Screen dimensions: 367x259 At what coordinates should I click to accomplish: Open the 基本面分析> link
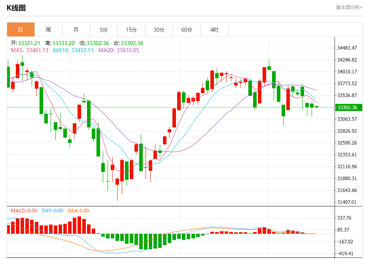[349, 8]
